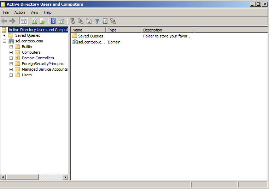Viewport: 269px width, 189px height.
Task: Collapse the sql.contoso.com tree node
Action: [x=5, y=41]
